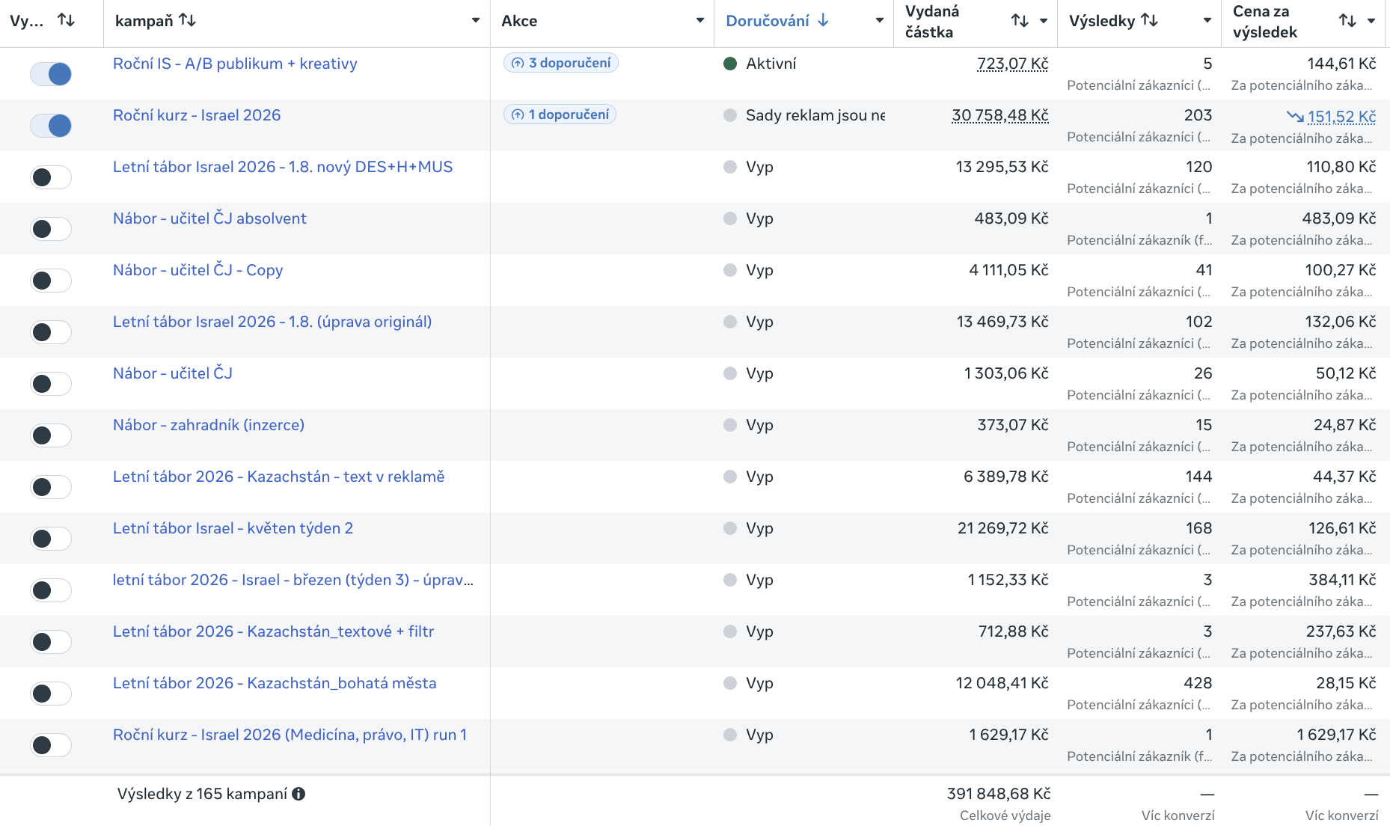
Task: Open Výsledky column dropdown menu
Action: click(1207, 20)
